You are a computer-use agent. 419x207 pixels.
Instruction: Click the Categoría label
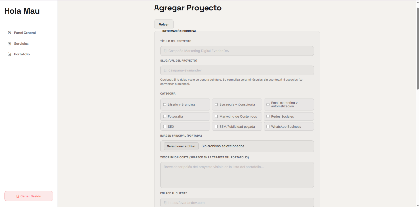[168, 94]
